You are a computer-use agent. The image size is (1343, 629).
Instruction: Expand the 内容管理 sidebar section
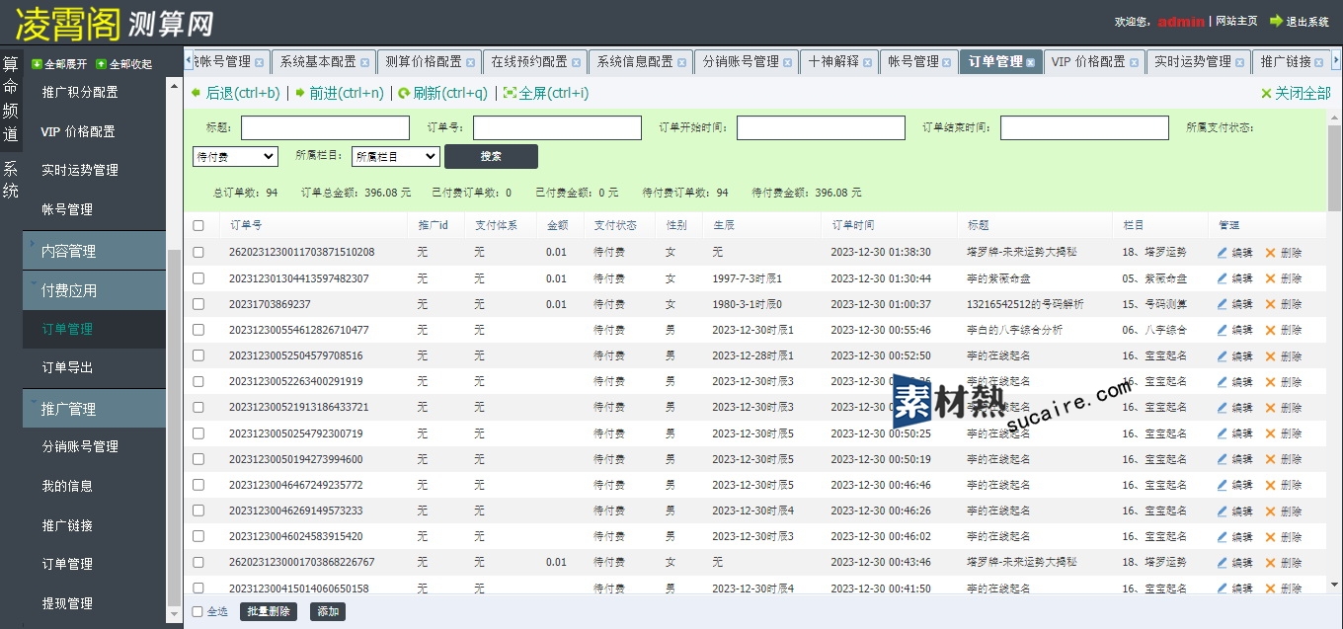coord(94,251)
